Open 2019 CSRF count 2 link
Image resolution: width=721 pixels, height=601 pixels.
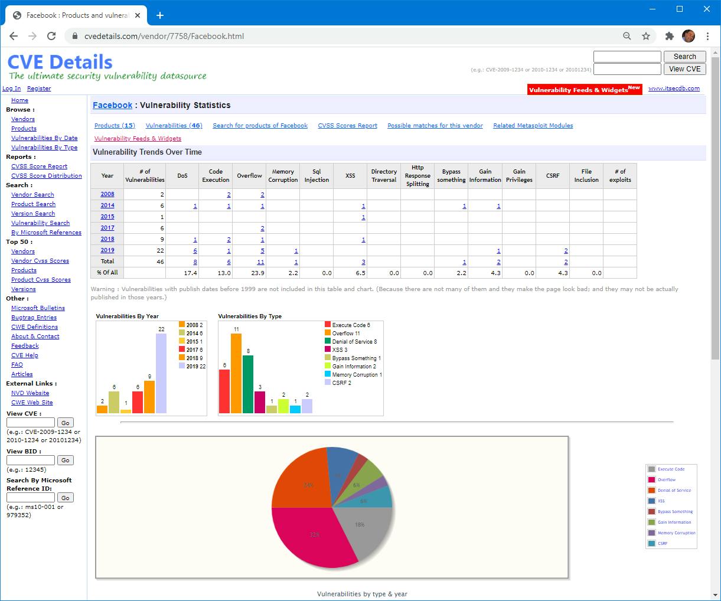tap(566, 251)
